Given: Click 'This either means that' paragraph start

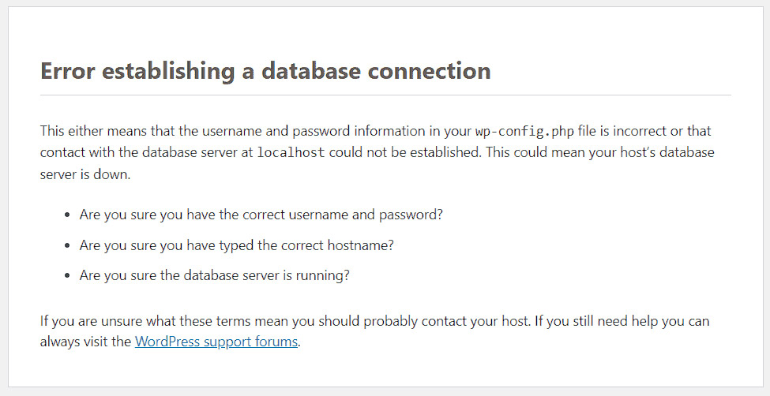Looking at the screenshot, I should pos(94,132).
